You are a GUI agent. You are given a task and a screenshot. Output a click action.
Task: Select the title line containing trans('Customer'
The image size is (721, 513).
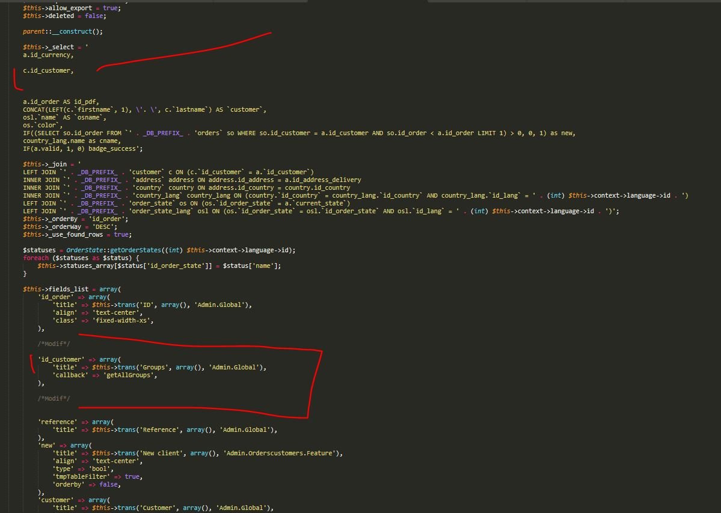pyautogui.click(x=163, y=508)
